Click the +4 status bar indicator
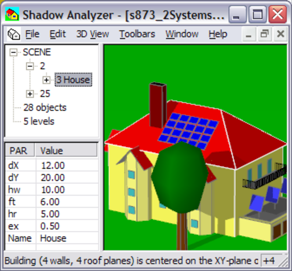Screen dimensions: 292x271 click(270, 261)
